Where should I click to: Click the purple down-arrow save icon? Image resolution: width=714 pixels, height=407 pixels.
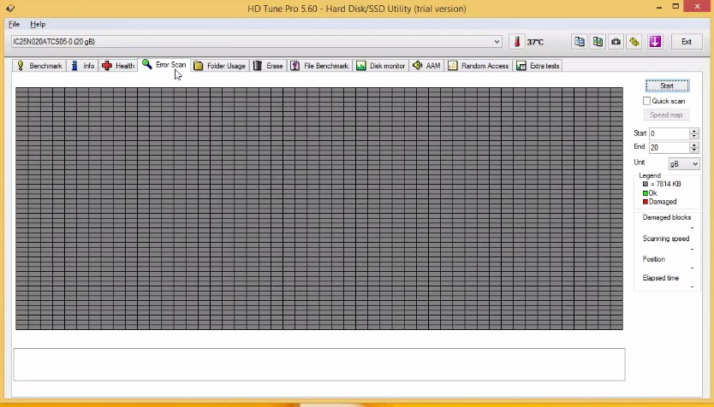655,42
